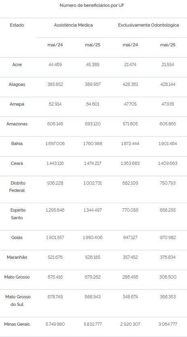
Task: Click the Ceará row label
Action: point(17,164)
